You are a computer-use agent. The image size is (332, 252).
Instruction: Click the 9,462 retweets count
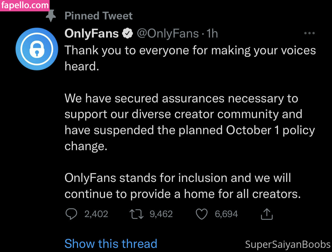pyautogui.click(x=161, y=214)
